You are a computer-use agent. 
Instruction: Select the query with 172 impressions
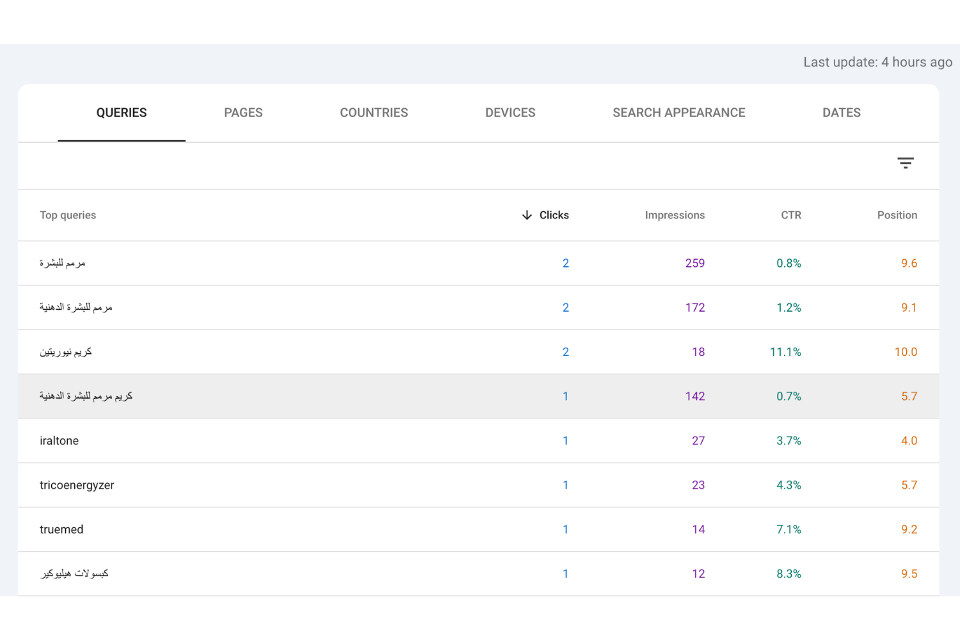coord(76,307)
